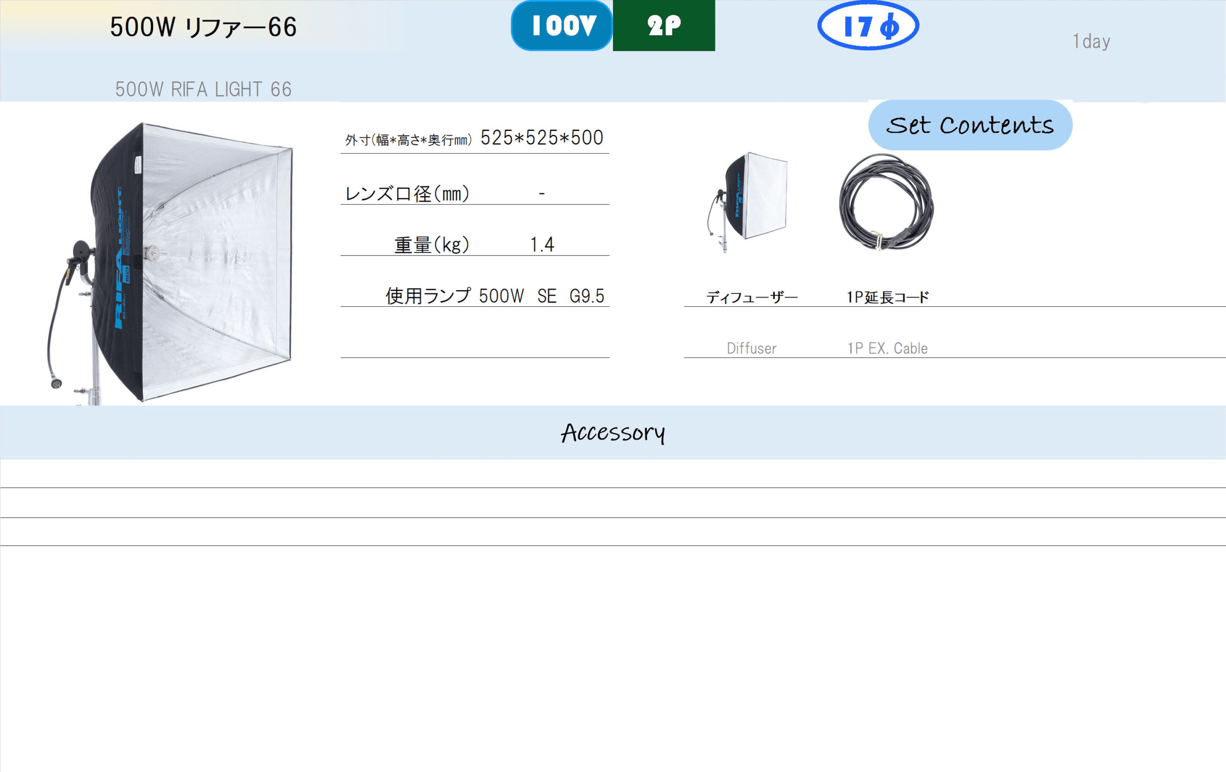Click the 1P延長コード item label

point(888,297)
